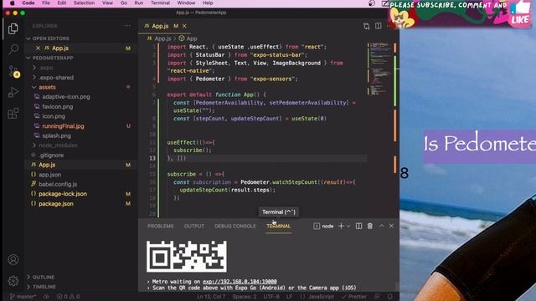Open the Manage gear icon
Image resolution: width=536 pixels, height=301 pixels.
click(13, 281)
